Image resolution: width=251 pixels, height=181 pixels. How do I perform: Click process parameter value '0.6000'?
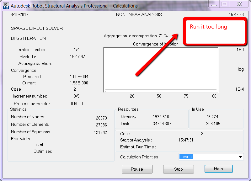[77, 104]
